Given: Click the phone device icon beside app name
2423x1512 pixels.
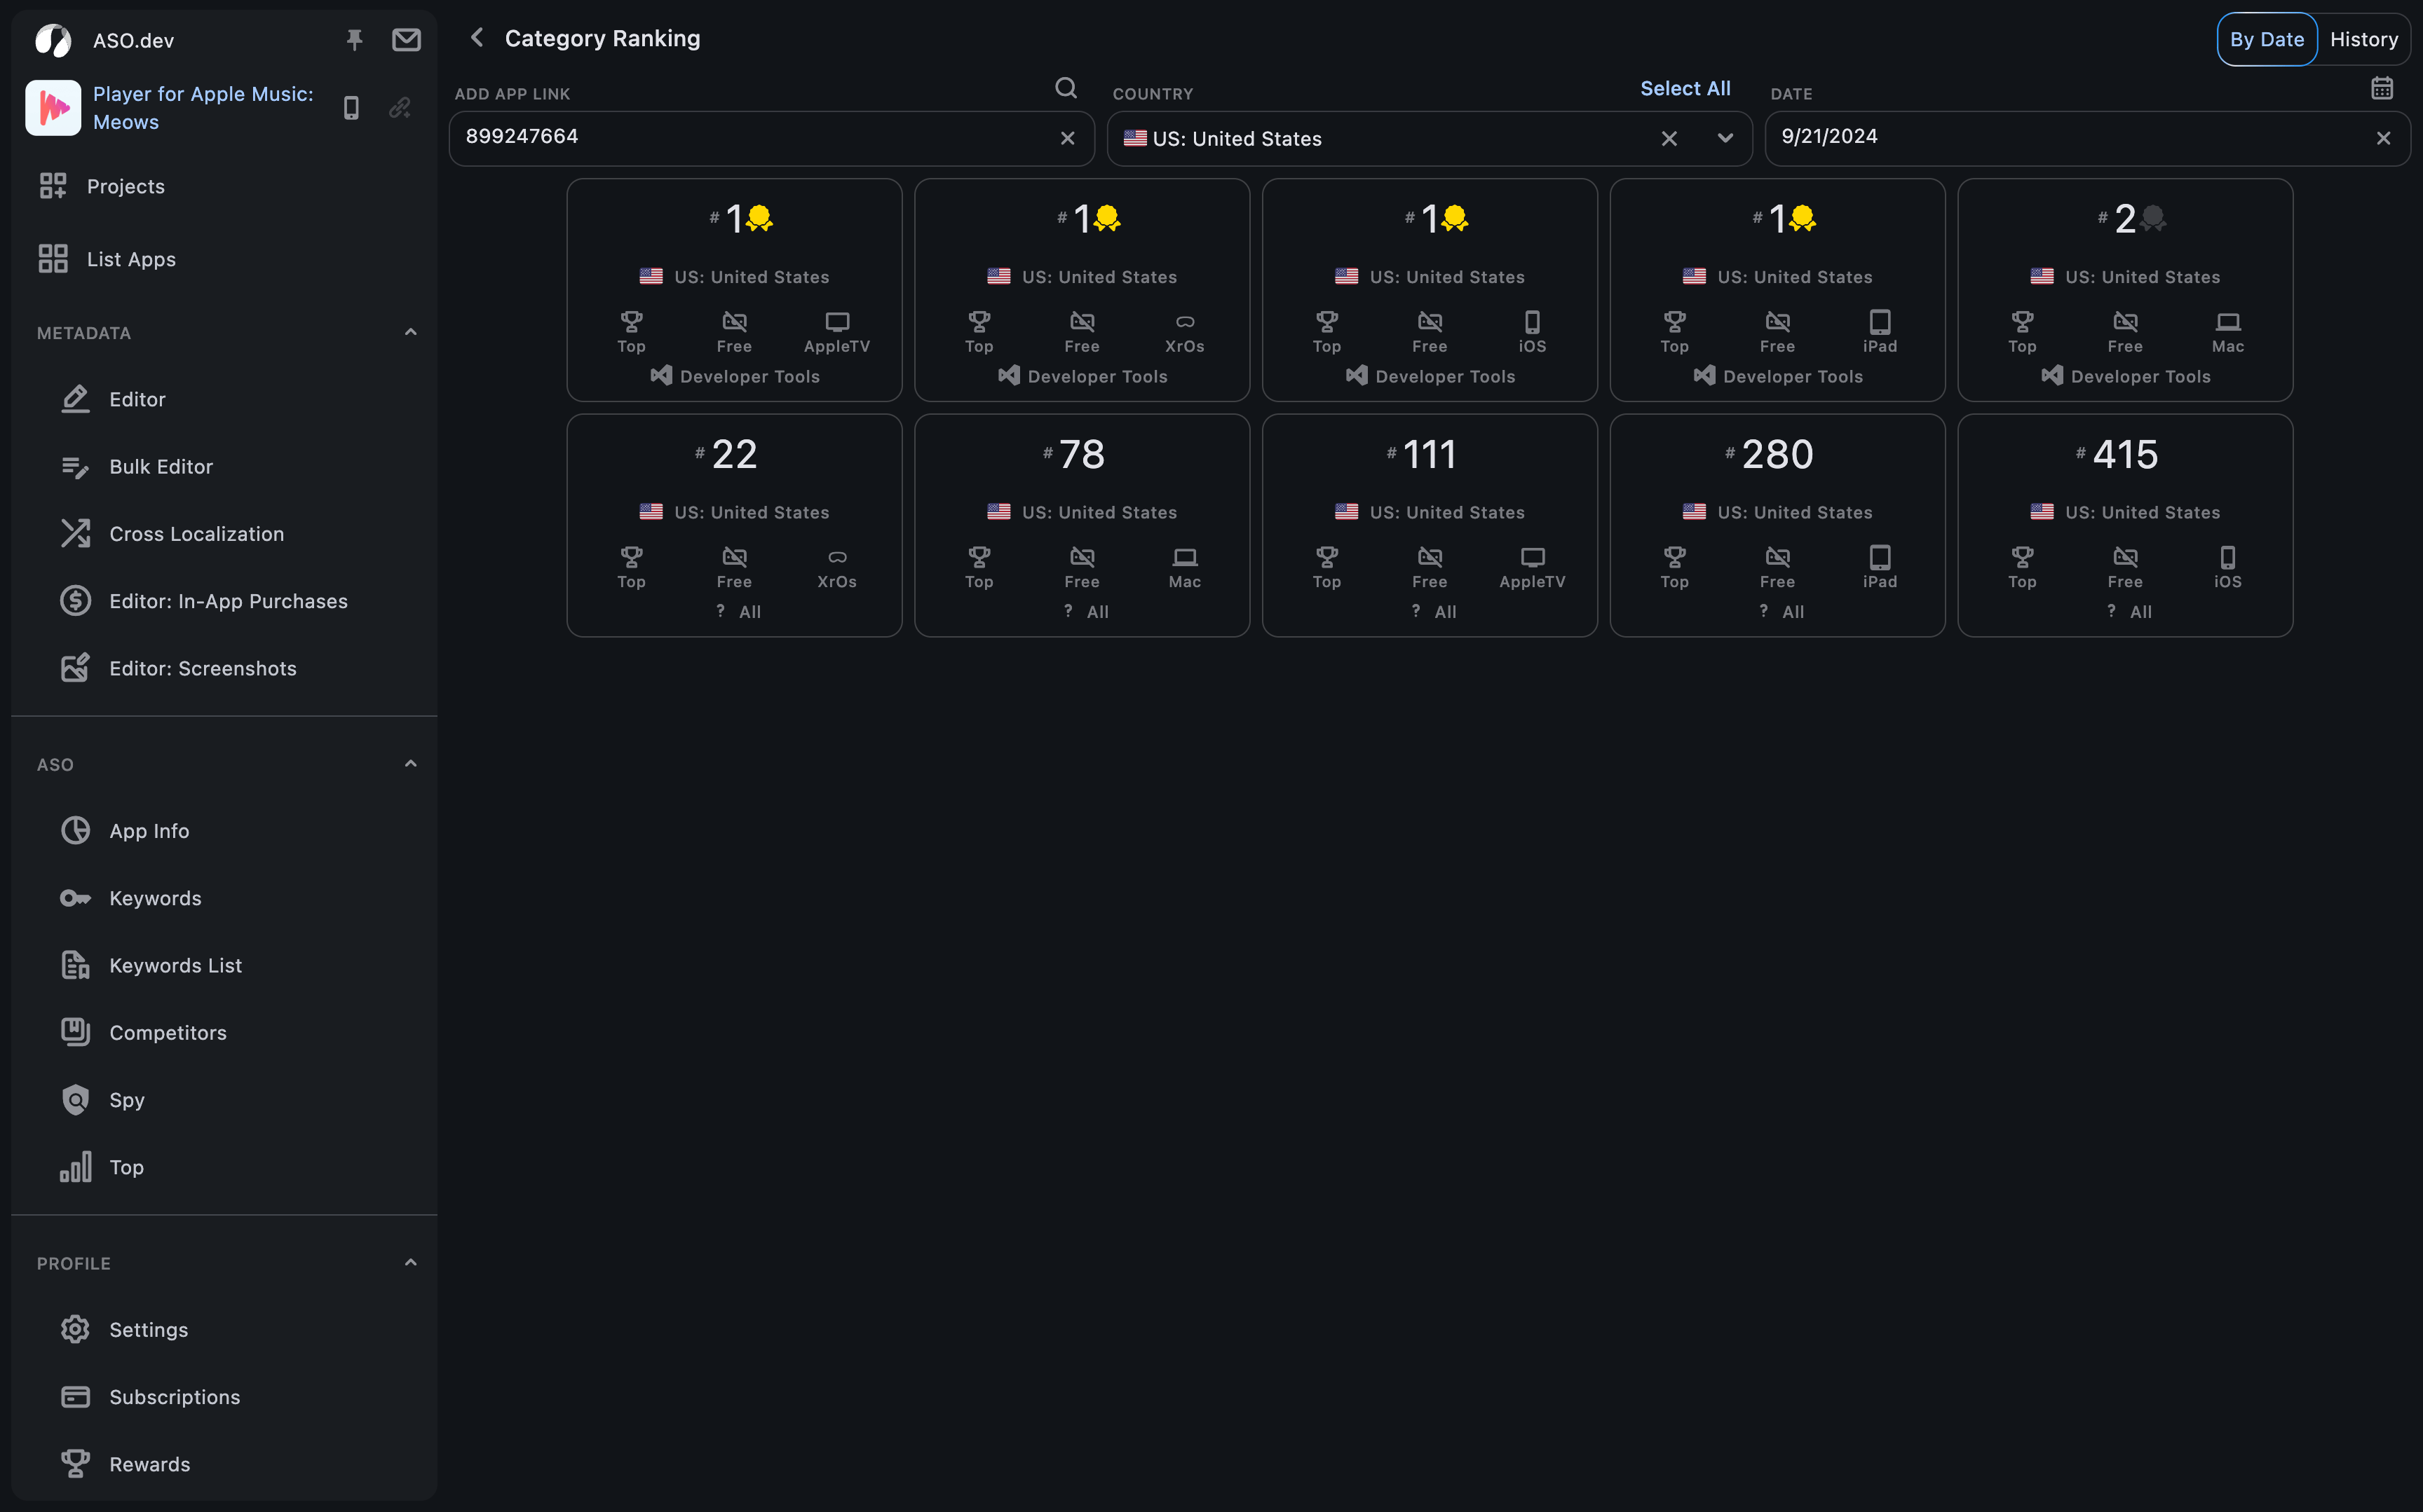Looking at the screenshot, I should click(351, 108).
